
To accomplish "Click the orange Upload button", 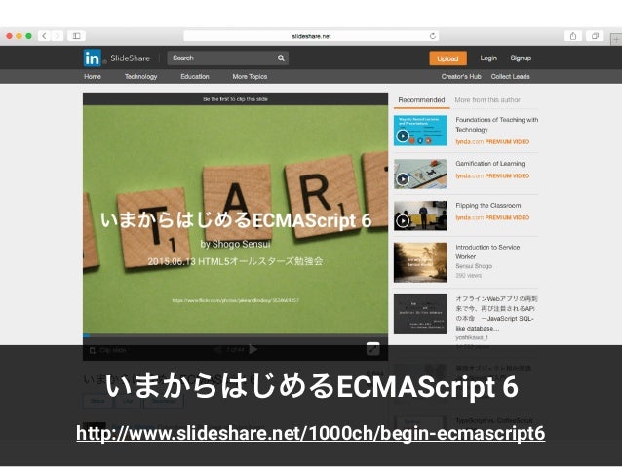I will (447, 58).
